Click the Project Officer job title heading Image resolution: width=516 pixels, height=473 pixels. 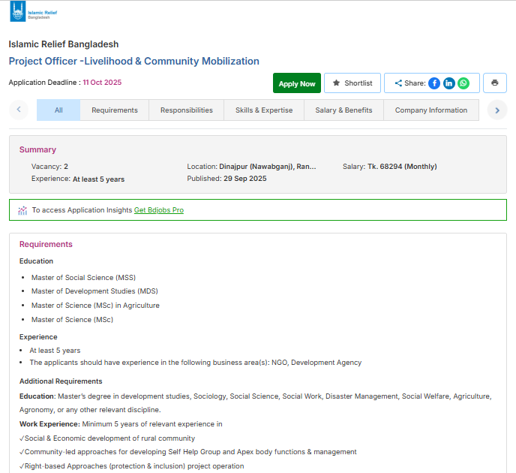[134, 62]
